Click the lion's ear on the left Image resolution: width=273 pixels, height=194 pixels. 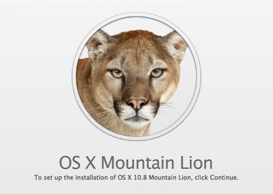click(x=98, y=44)
